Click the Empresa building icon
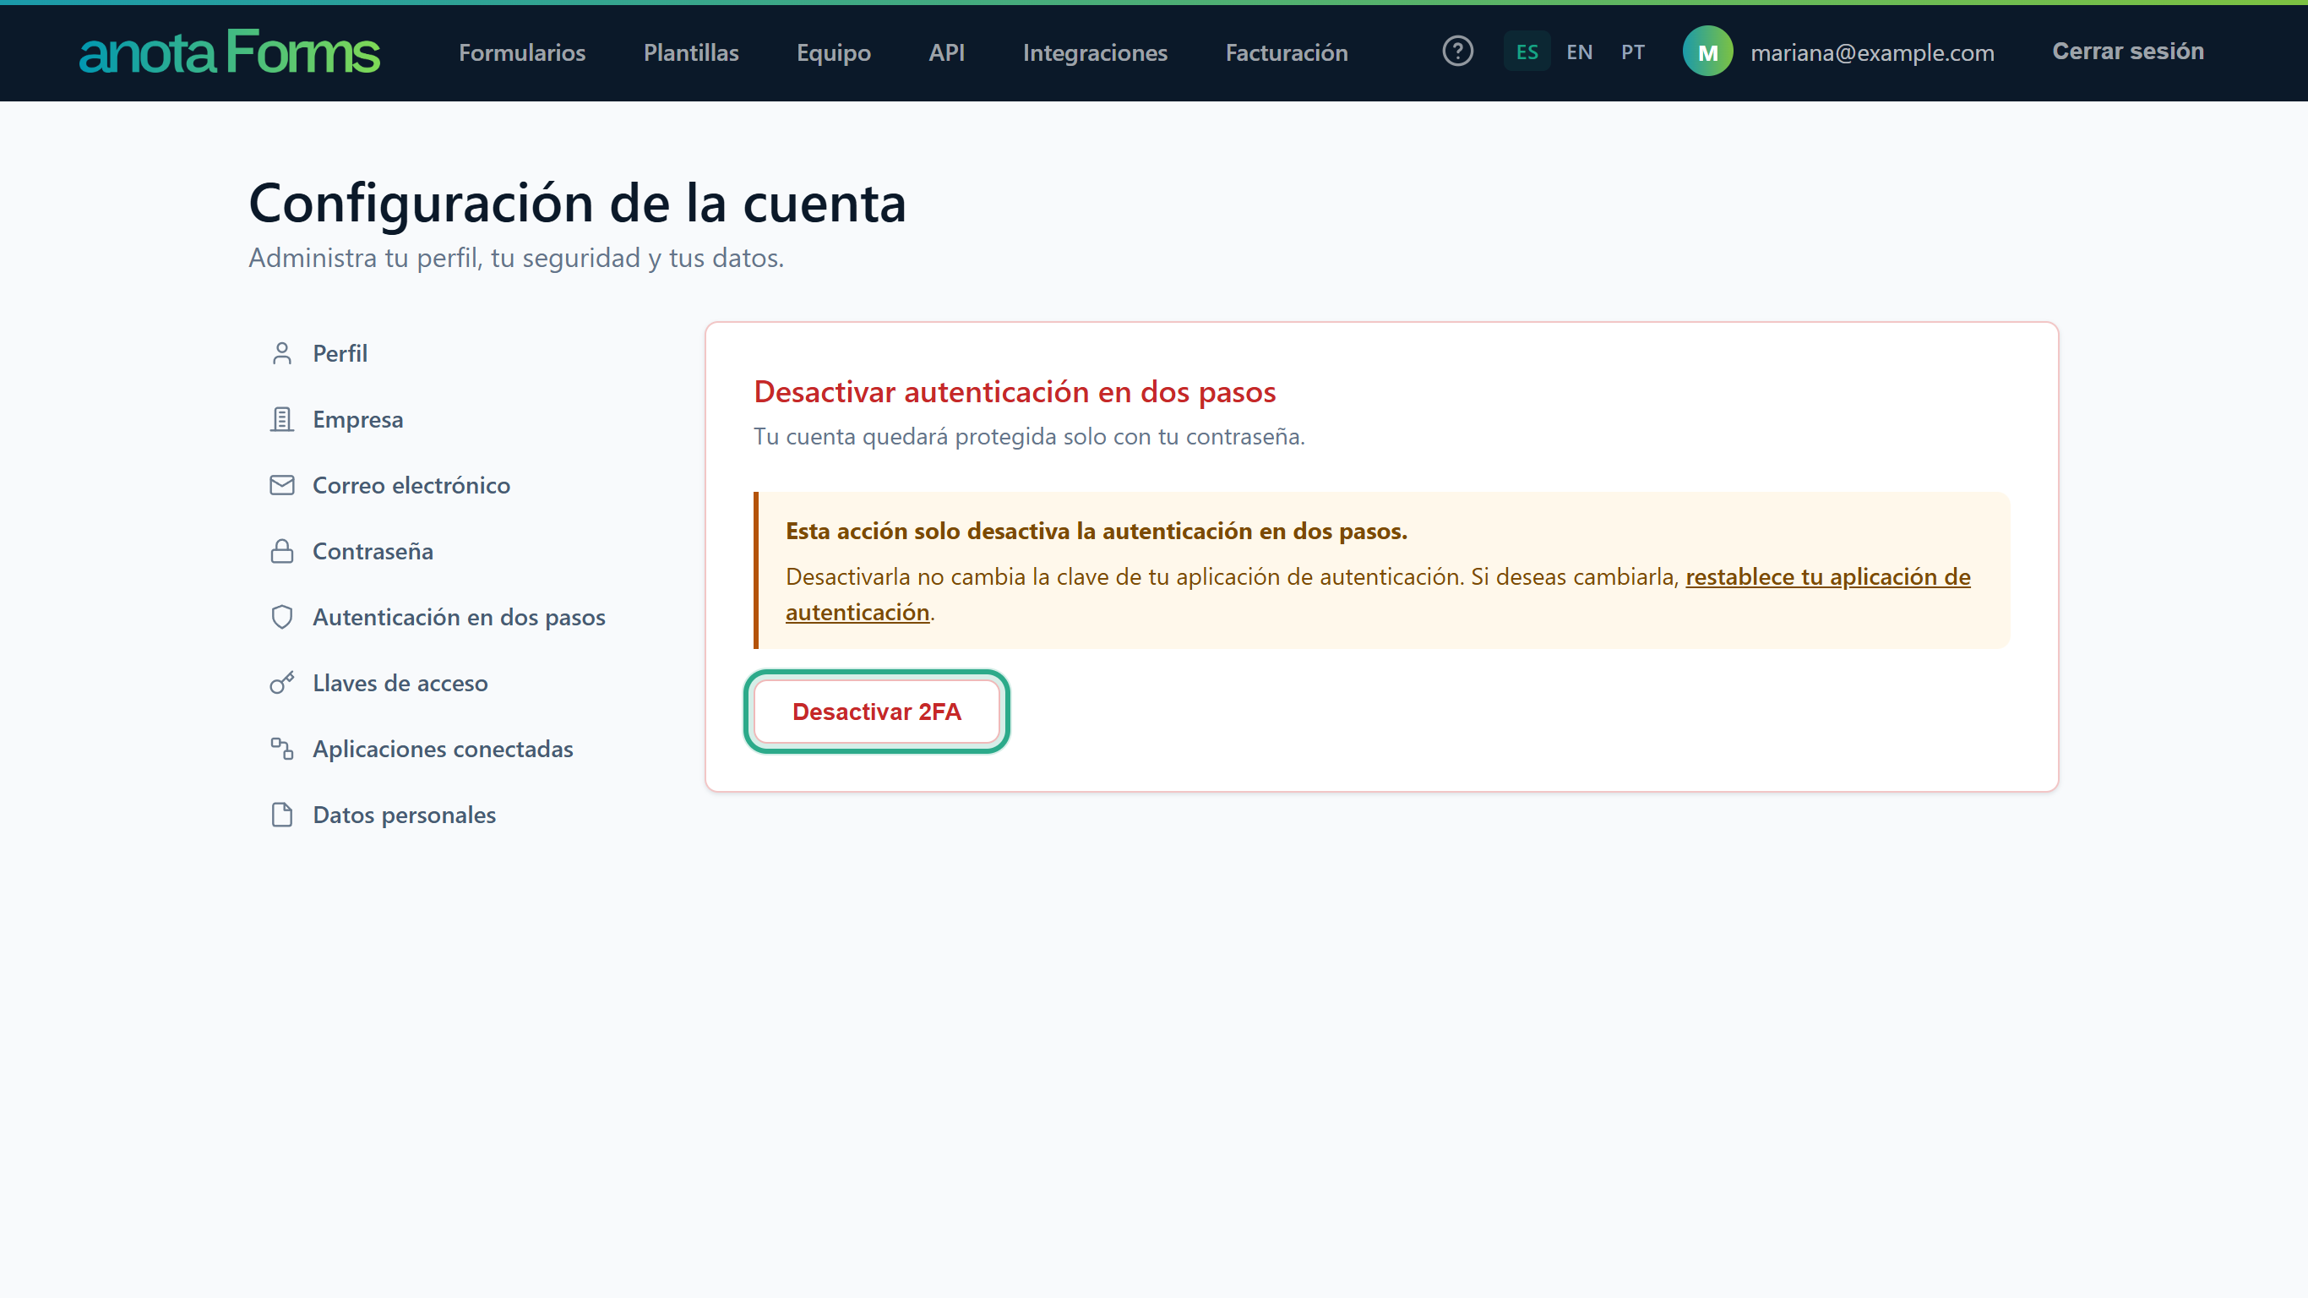 tap(281, 419)
